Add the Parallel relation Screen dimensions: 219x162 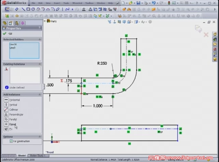[x=10, y=119]
